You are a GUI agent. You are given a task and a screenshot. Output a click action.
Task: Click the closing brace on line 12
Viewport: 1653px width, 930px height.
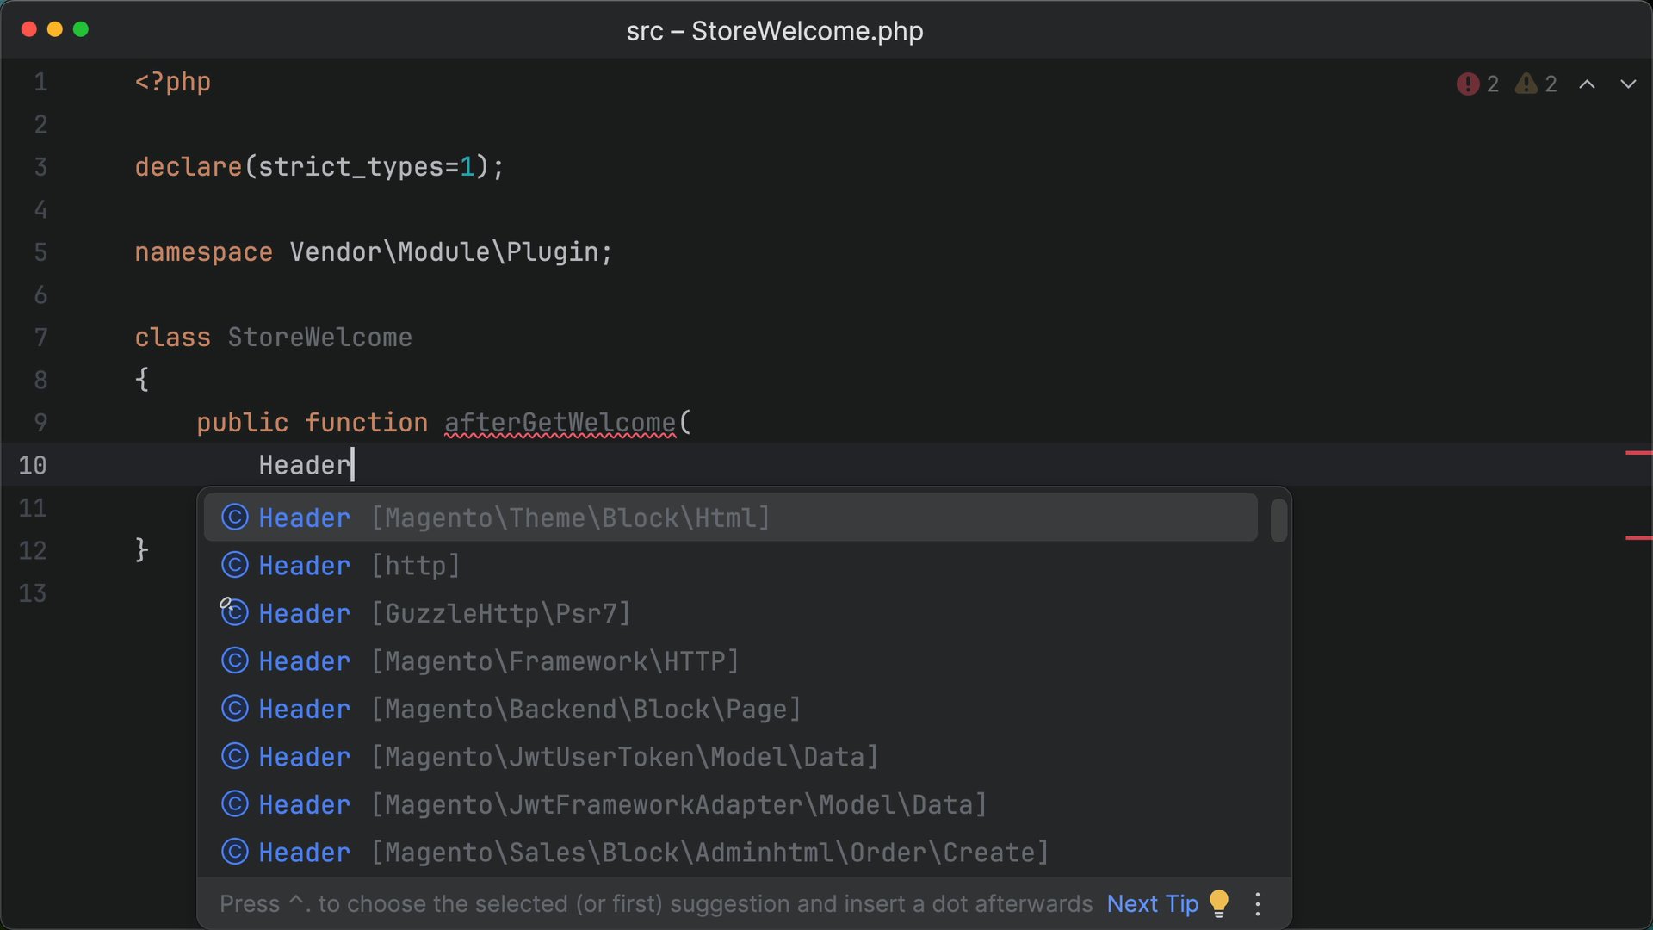(x=142, y=549)
